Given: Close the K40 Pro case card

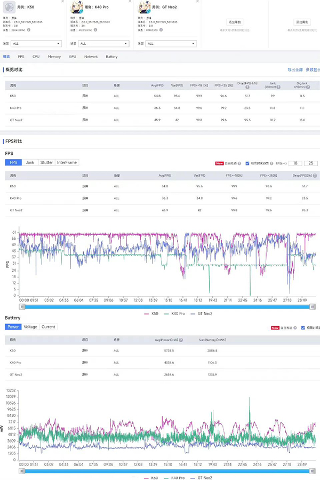Looking at the screenshot, I should click(x=130, y=2).
